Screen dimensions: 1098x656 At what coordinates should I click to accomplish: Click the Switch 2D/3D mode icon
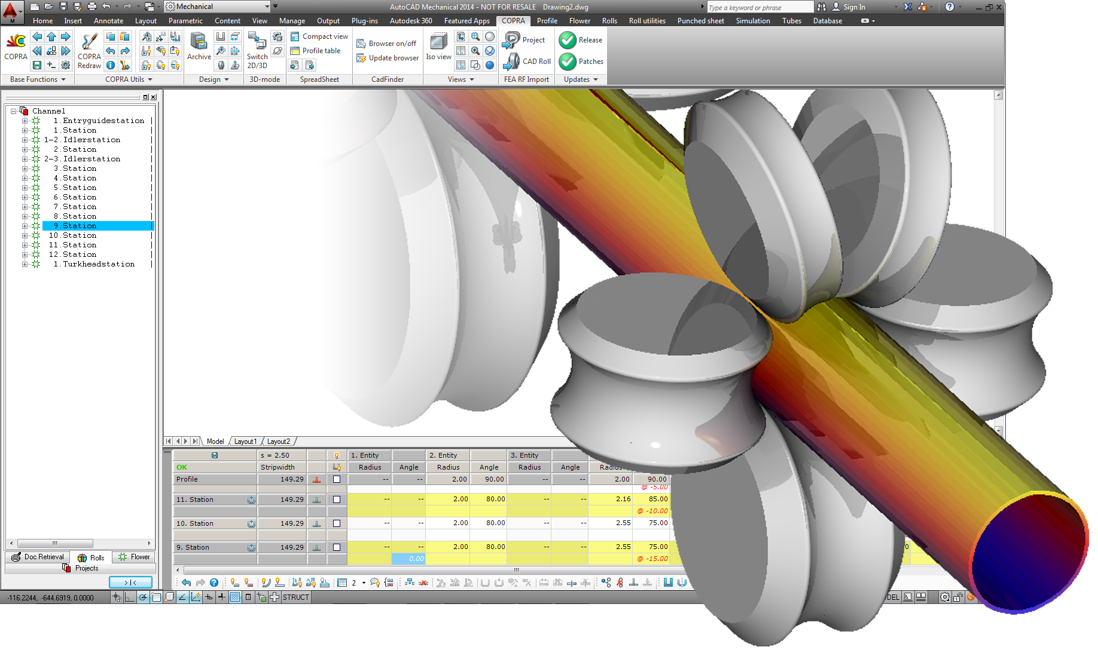point(257,41)
